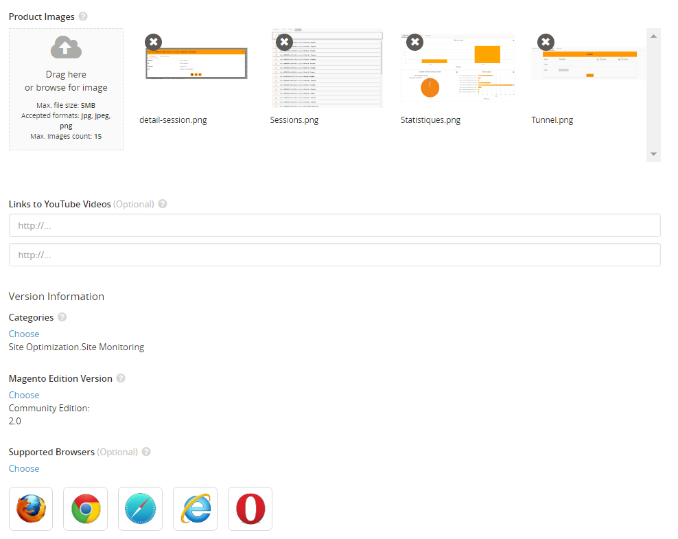Remove the detail-session.png image
This screenshot has height=539, width=678.
tap(154, 43)
